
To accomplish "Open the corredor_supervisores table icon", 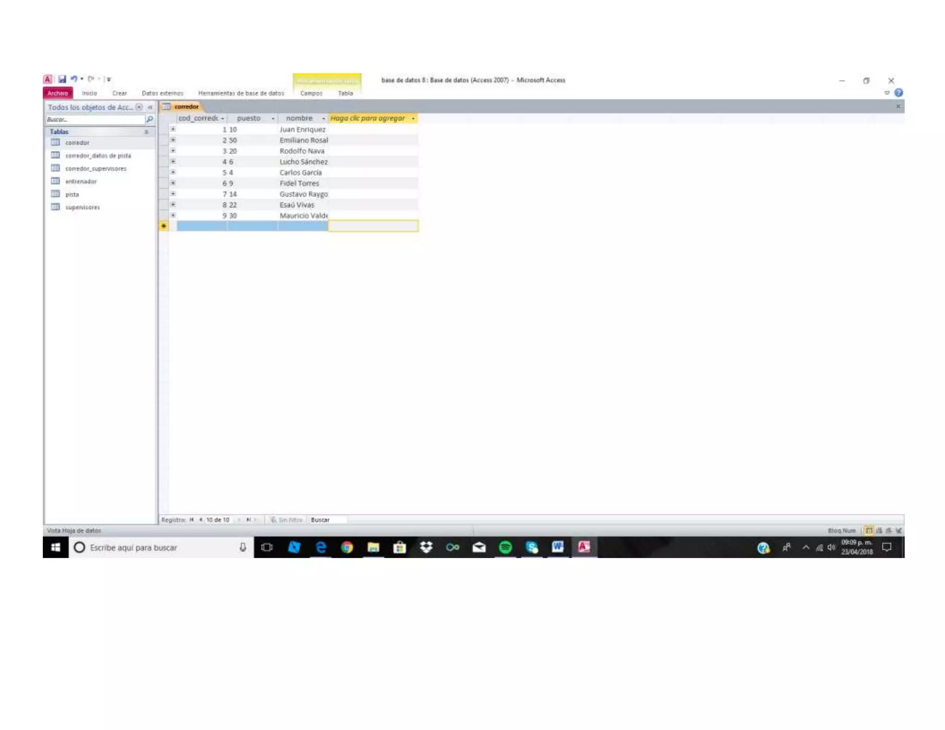I will 55,168.
